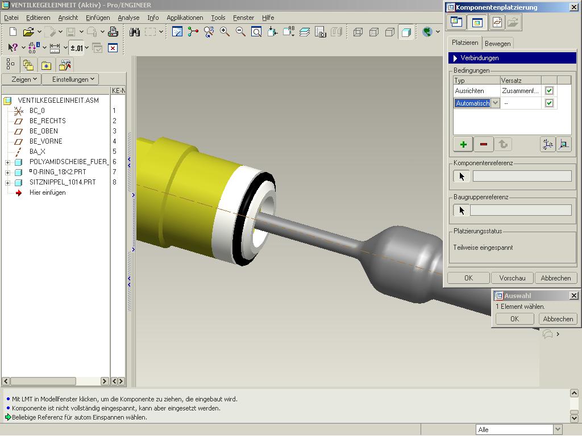The image size is (582, 436).
Task: Remove constraint with red minus button
Action: (x=483, y=144)
